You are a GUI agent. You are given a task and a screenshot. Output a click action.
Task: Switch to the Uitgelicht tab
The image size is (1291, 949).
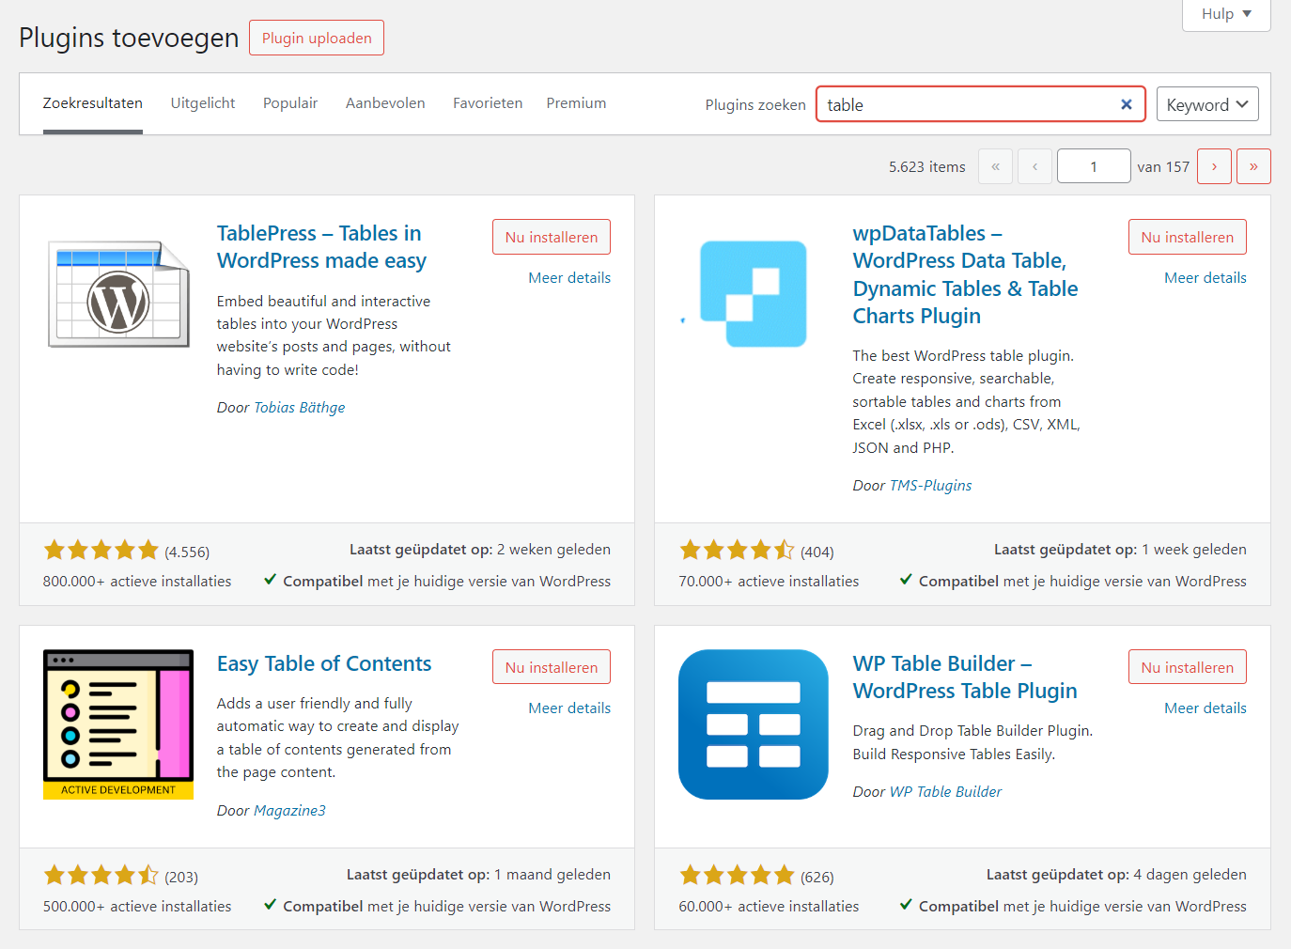203,103
